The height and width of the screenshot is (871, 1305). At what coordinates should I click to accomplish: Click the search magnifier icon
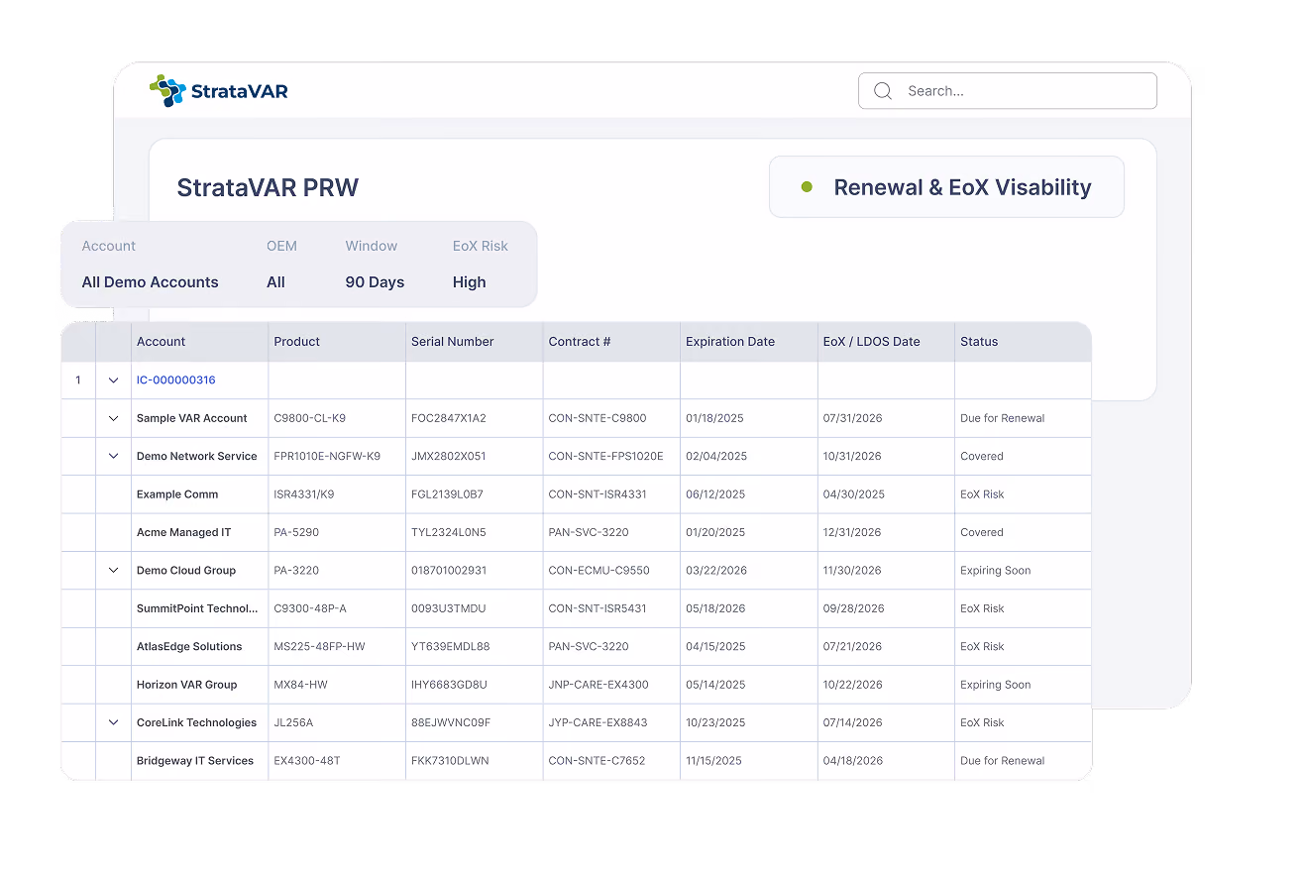click(x=882, y=91)
